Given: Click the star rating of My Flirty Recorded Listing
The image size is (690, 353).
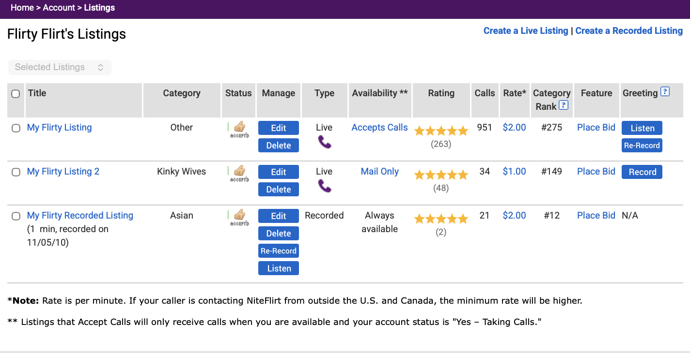Looking at the screenshot, I should click(x=441, y=219).
